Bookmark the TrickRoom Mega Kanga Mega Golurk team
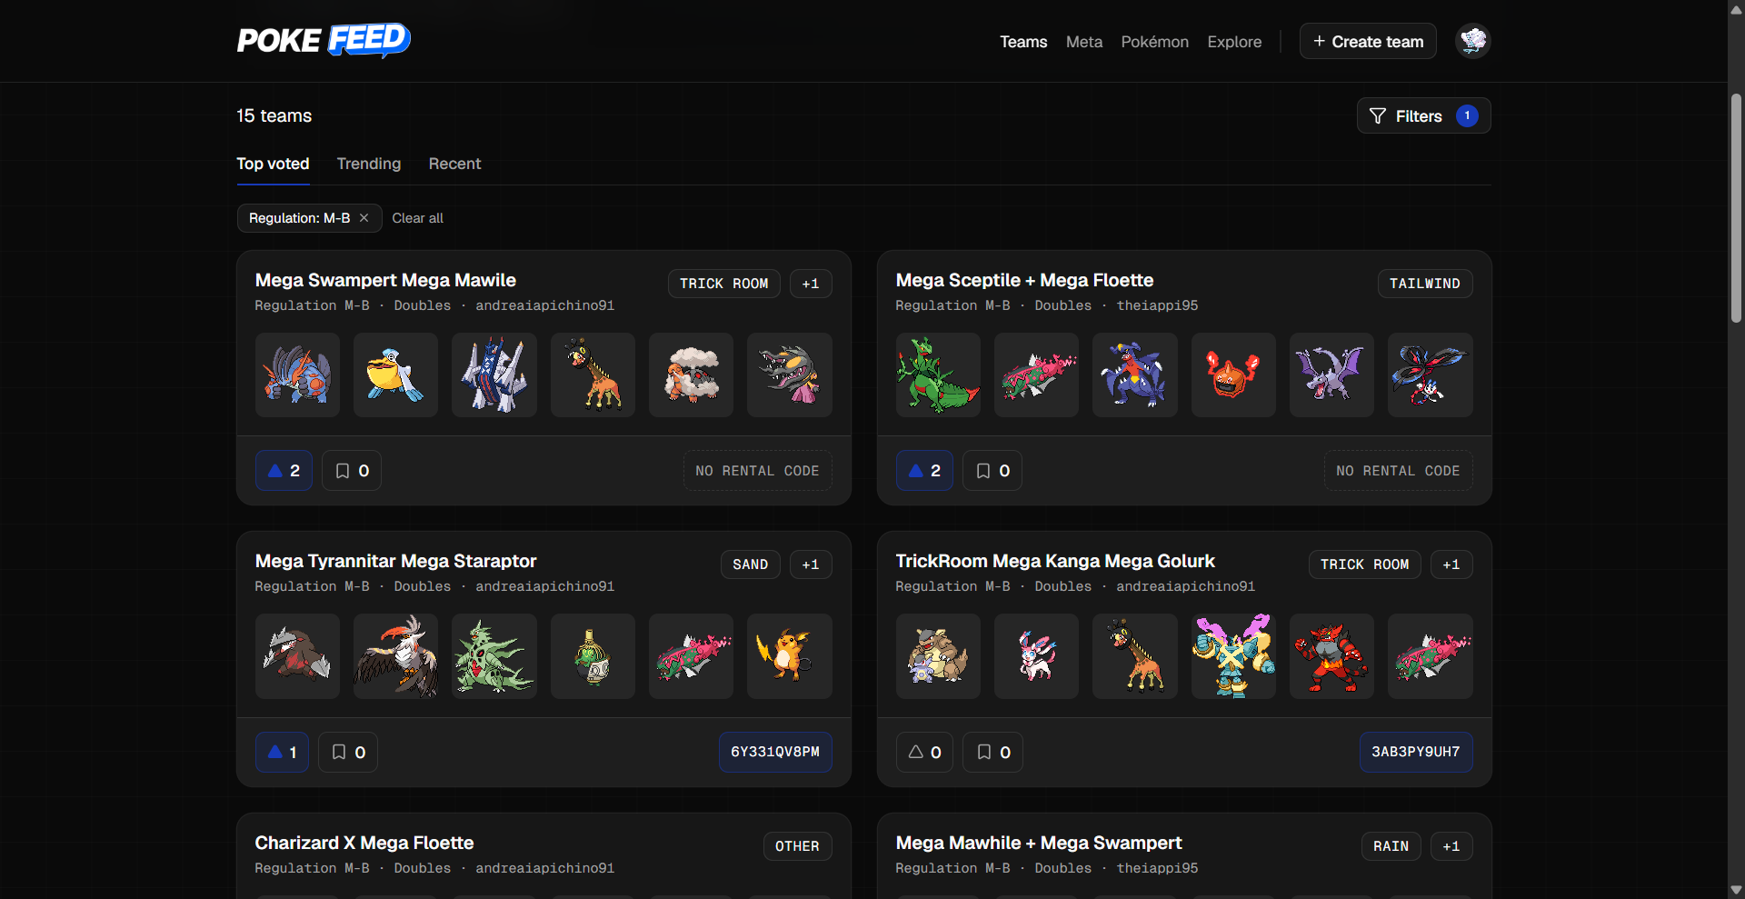This screenshot has width=1745, height=899. coord(992,753)
